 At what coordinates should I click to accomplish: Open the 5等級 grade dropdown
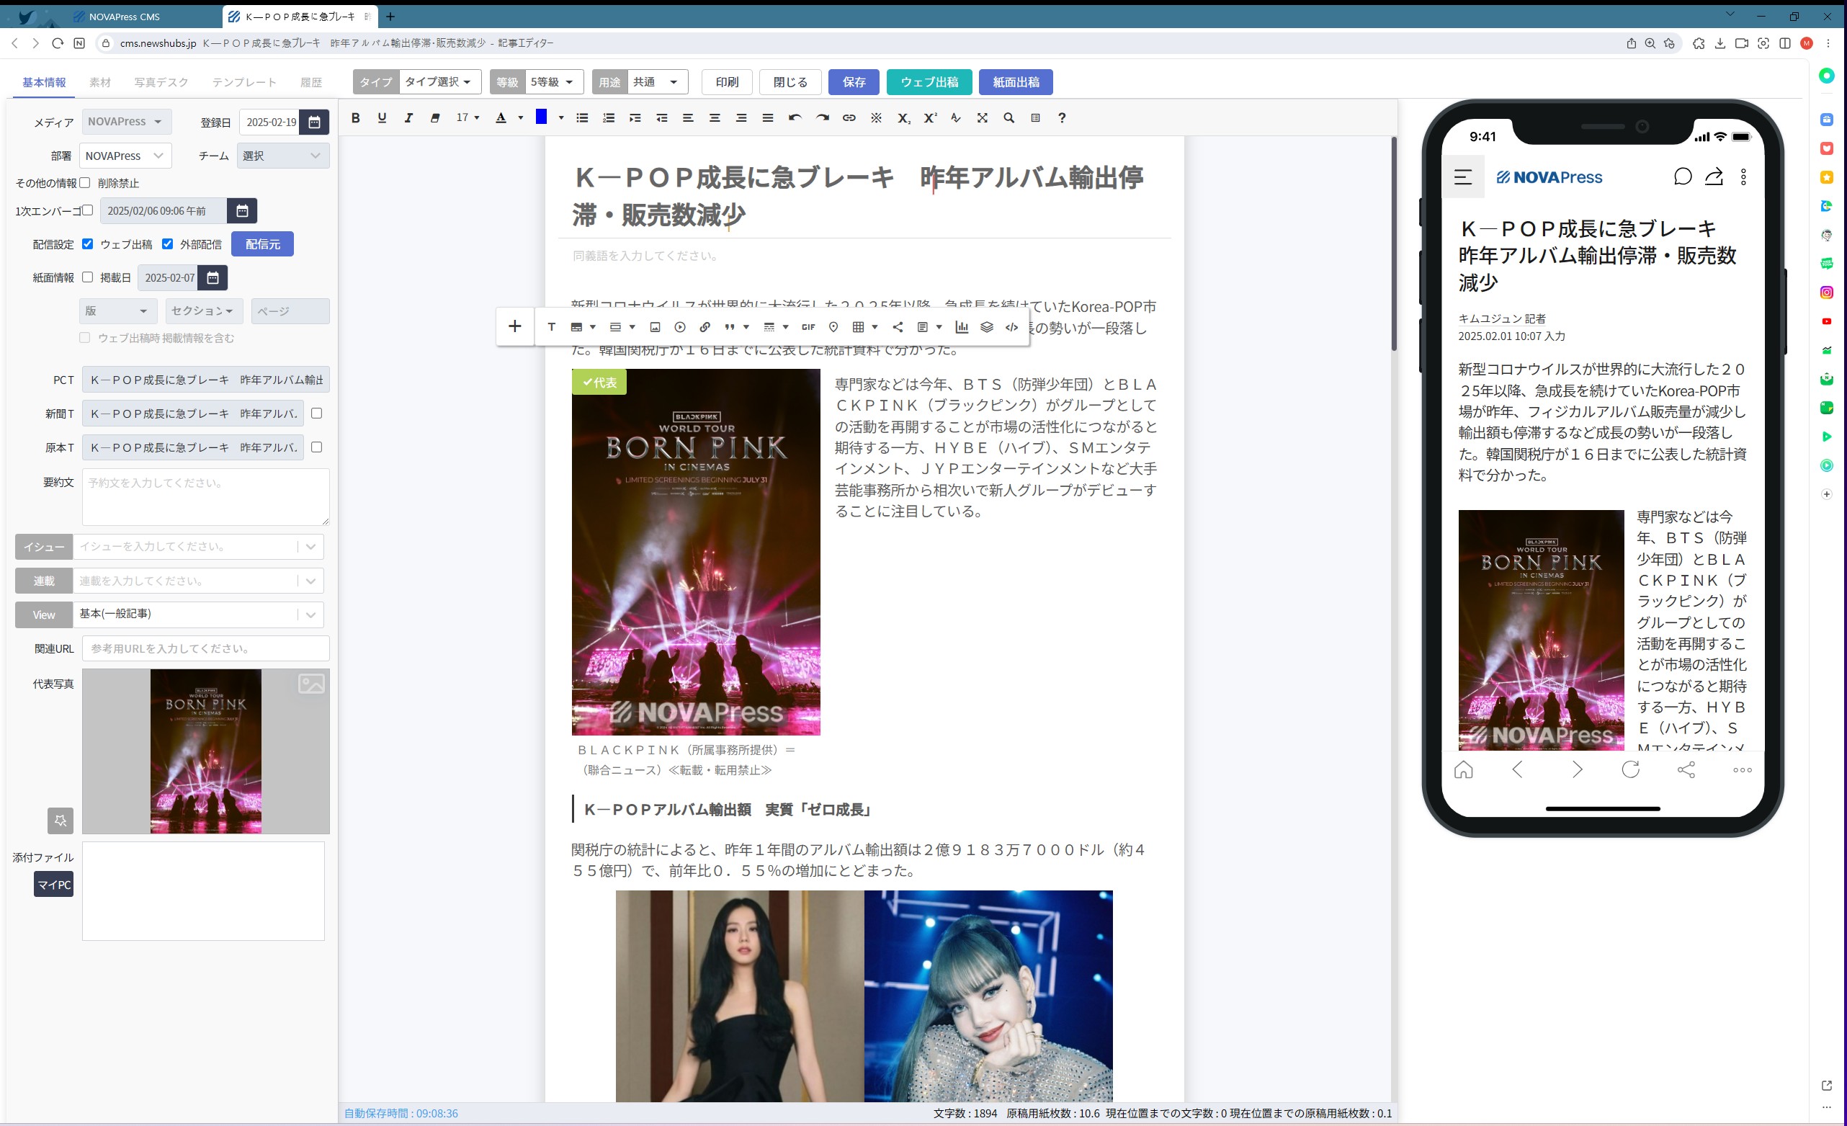click(553, 81)
